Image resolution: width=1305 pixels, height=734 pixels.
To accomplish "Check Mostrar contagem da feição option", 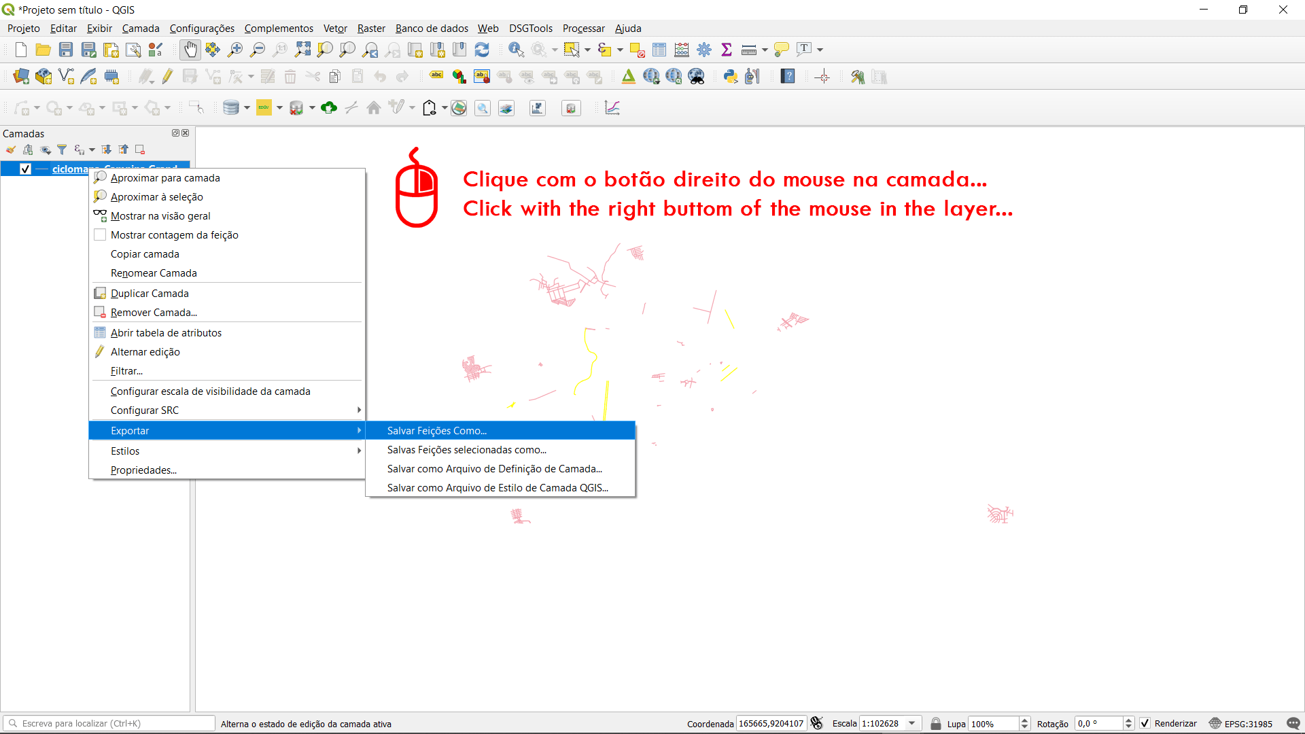I will [x=100, y=235].
